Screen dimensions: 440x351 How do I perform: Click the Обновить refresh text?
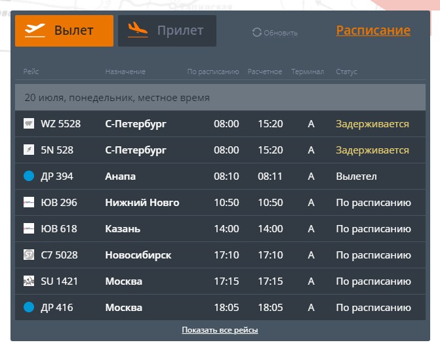click(281, 33)
